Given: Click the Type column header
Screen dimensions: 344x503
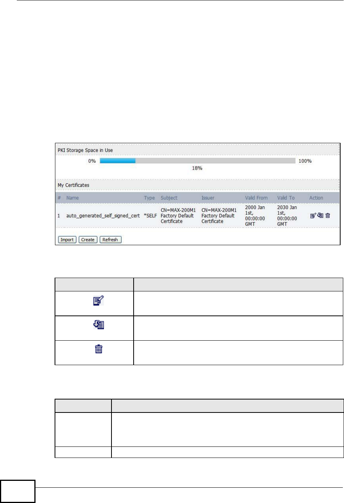Looking at the screenshot, I should (149, 198).
